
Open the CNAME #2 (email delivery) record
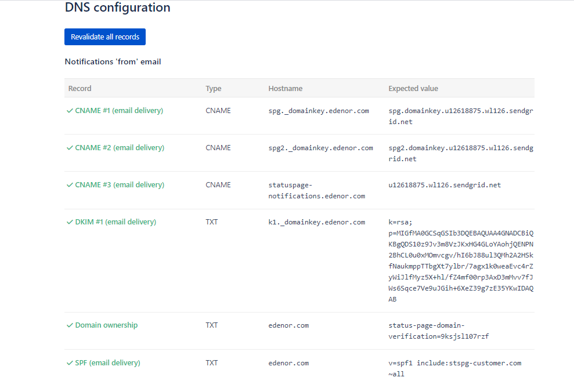tap(118, 147)
